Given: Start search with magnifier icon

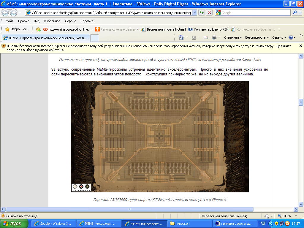Looking at the screenshot, I should pos(295,12).
